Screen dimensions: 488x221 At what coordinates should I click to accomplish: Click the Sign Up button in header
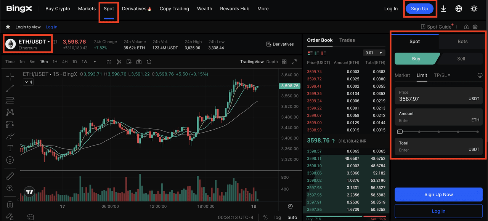(419, 9)
